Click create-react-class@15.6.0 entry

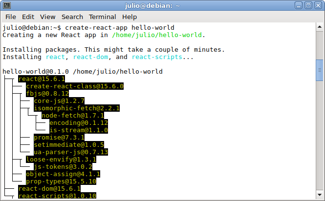tap(75, 86)
